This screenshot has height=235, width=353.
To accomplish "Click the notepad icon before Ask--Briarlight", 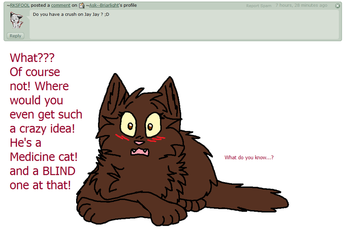I will click(x=82, y=5).
